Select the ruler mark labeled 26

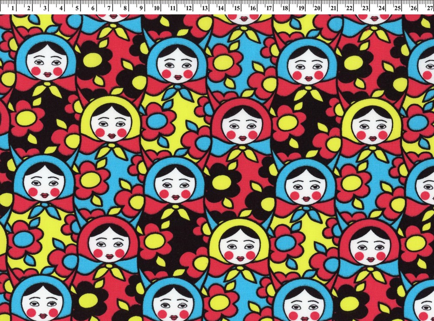(414, 8)
